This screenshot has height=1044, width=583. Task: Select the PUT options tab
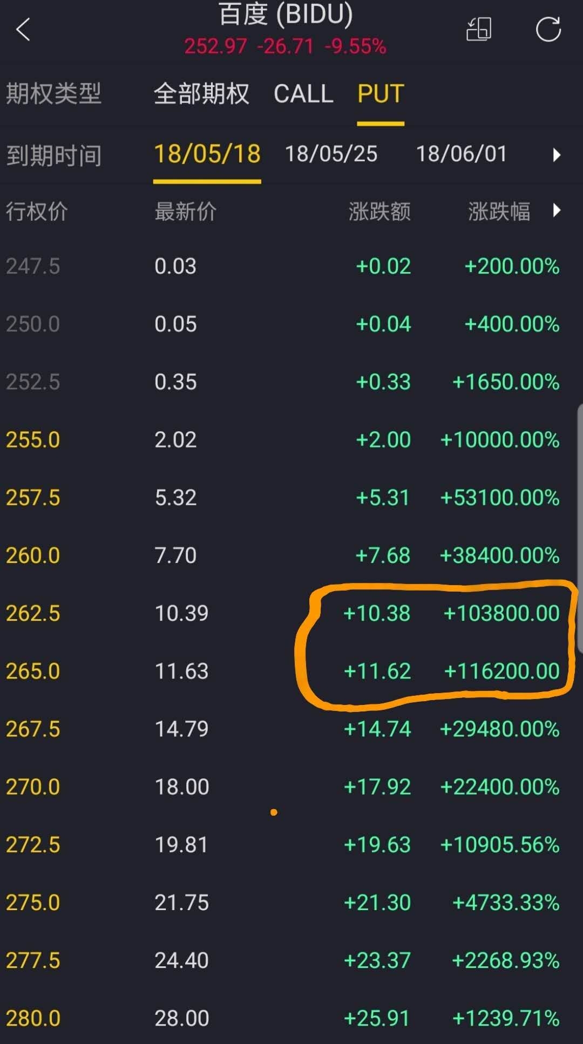(381, 94)
